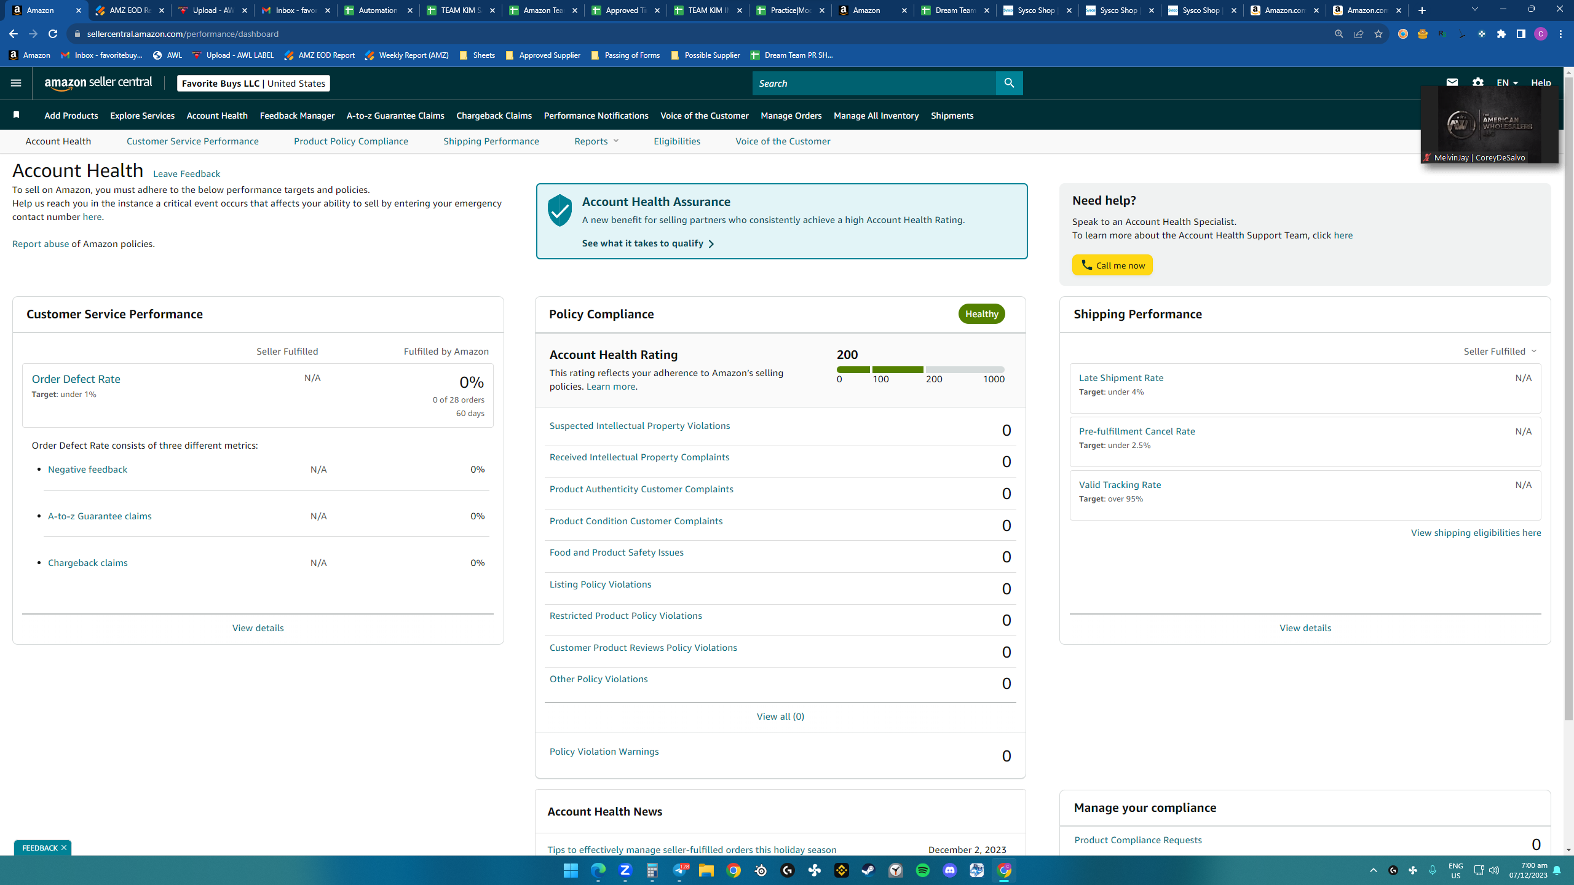
Task: Open the Chrome three-dot menu
Action: (x=1560, y=34)
